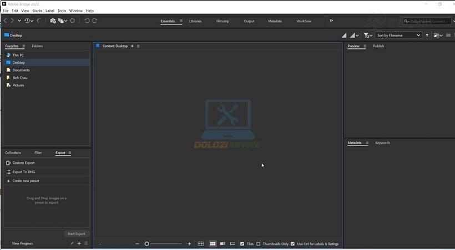Expand more workspaces double chevron
This screenshot has height=250, width=455.
pos(331,21)
